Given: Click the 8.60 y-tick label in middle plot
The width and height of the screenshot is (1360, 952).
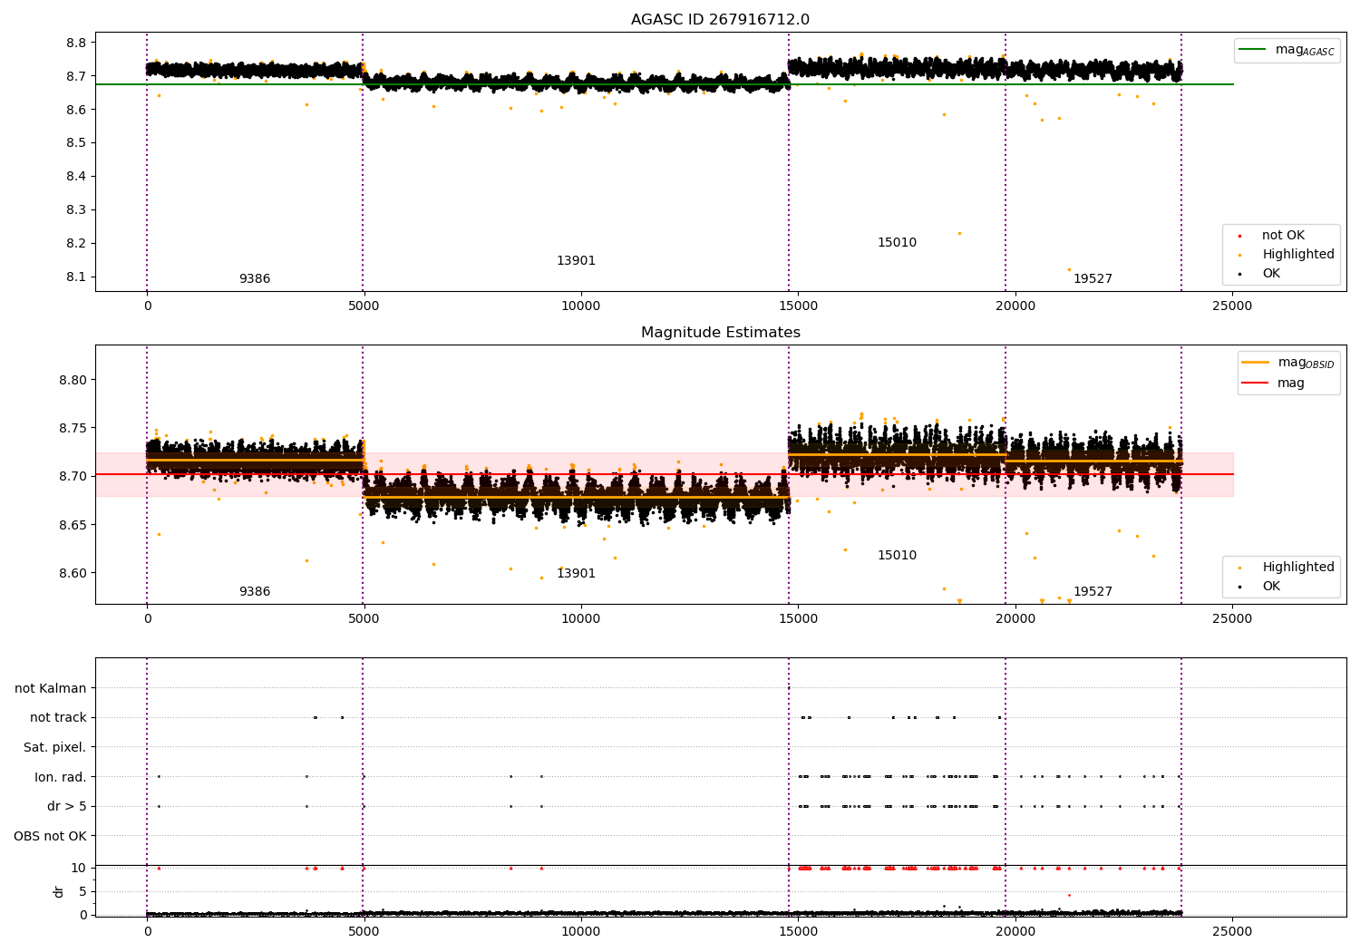Looking at the screenshot, I should (72, 573).
